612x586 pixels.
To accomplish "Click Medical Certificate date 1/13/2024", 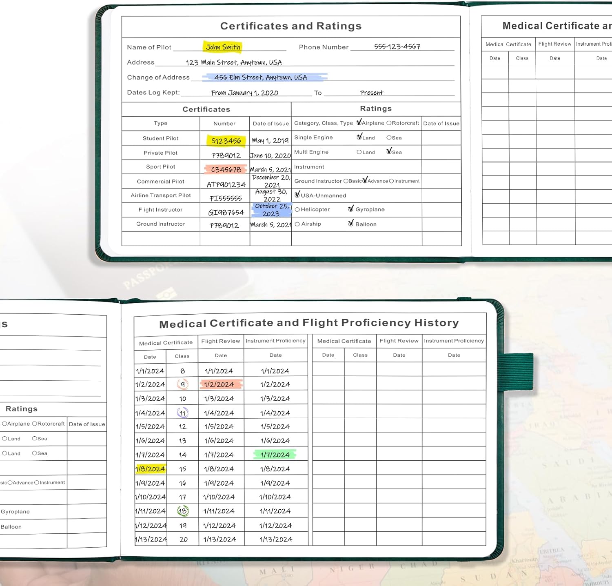I will pos(151,539).
